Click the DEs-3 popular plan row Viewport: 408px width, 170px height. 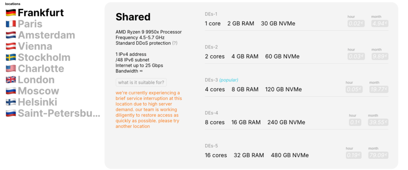[x=296, y=86]
